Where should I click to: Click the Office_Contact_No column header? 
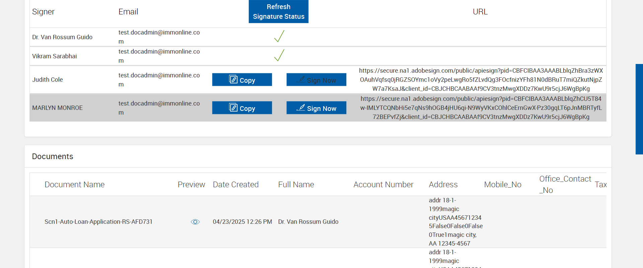565,185
